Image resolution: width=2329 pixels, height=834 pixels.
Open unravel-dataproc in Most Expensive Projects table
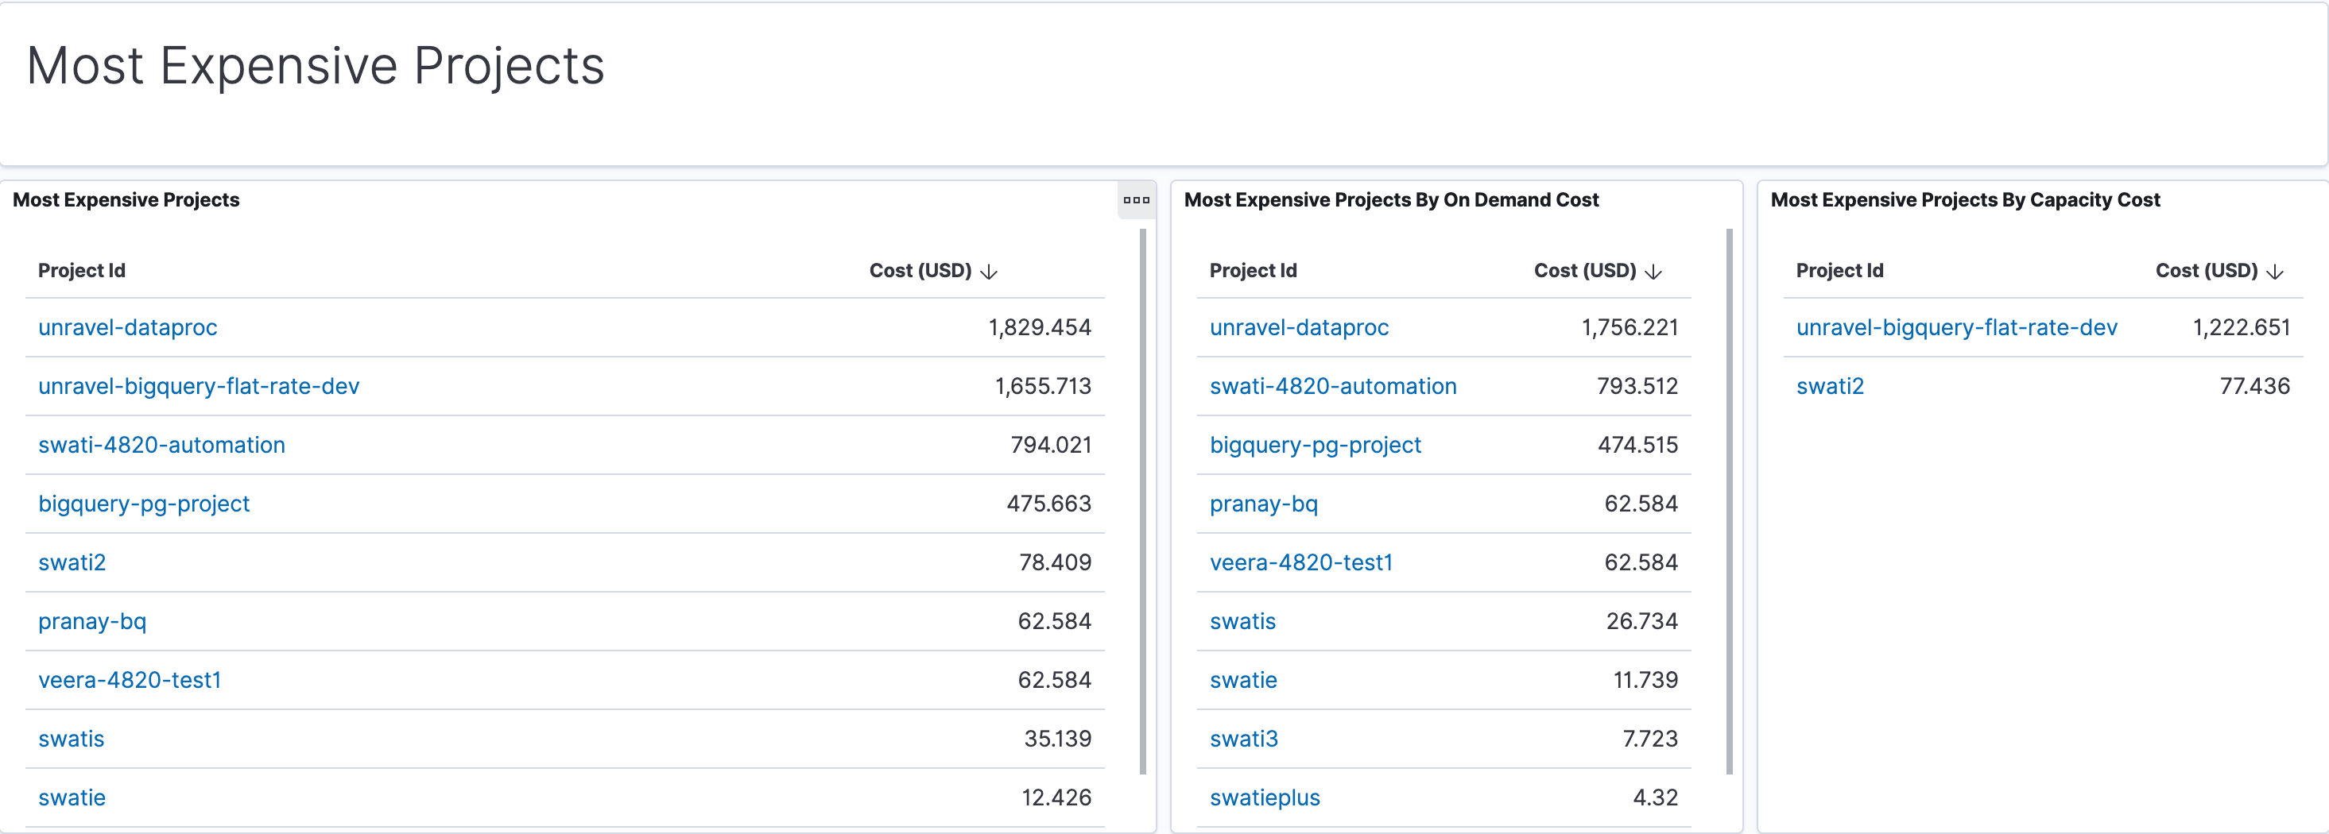coord(127,327)
